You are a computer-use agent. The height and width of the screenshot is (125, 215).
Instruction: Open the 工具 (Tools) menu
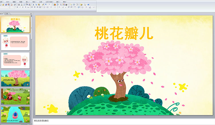(41, 2)
